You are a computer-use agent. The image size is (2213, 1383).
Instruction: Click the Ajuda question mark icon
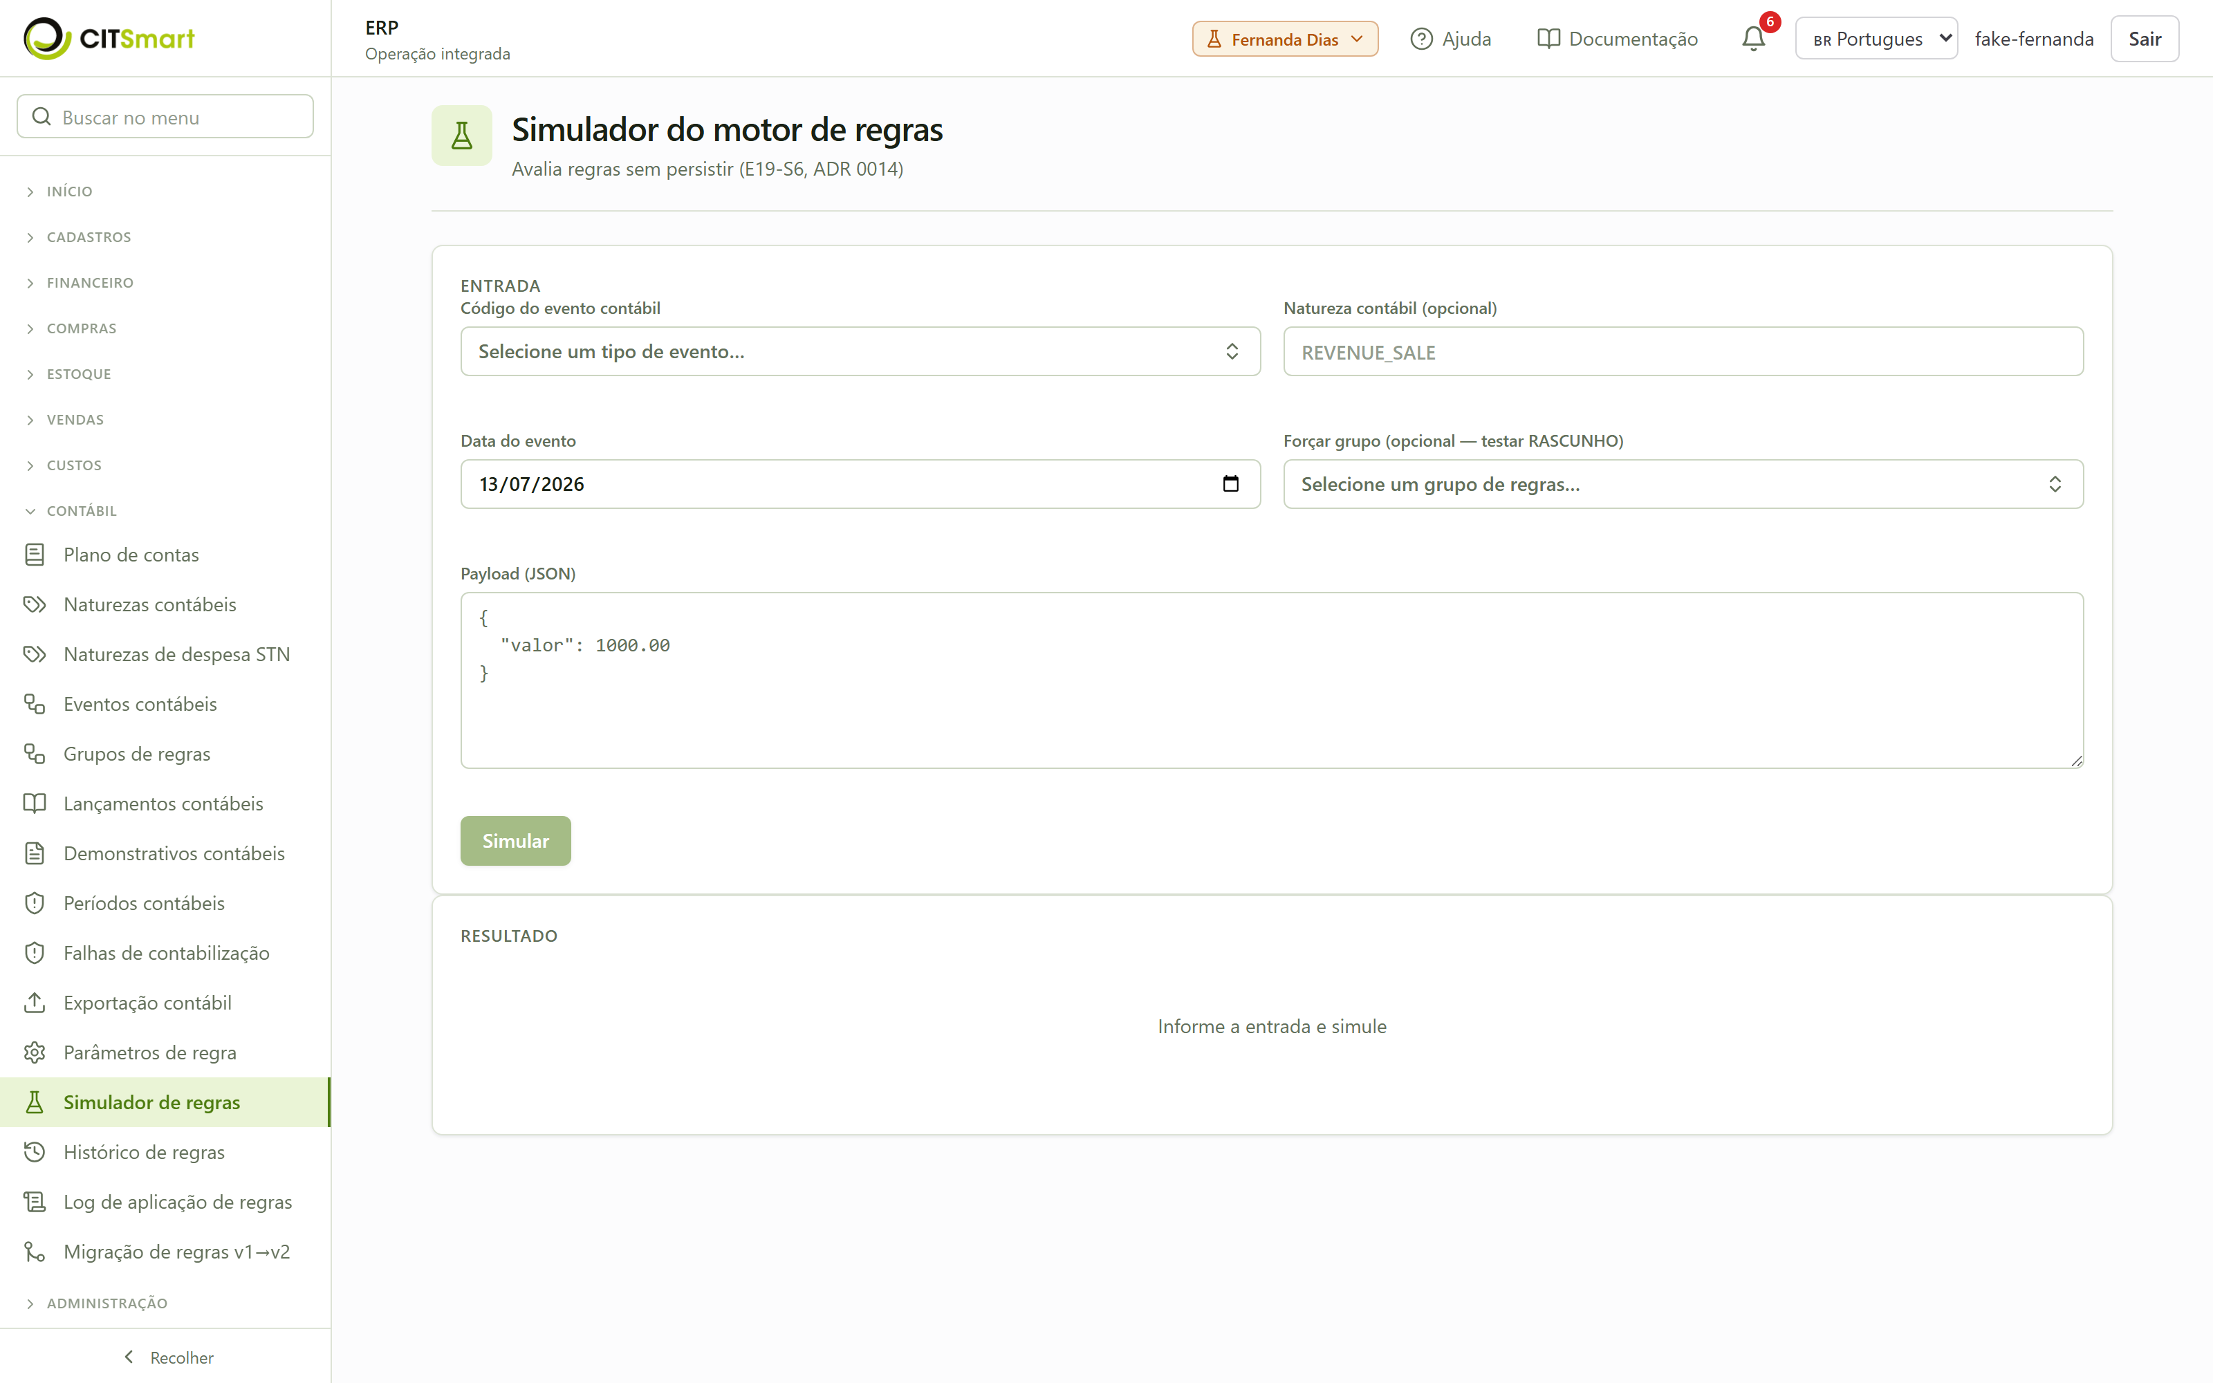tap(1421, 39)
